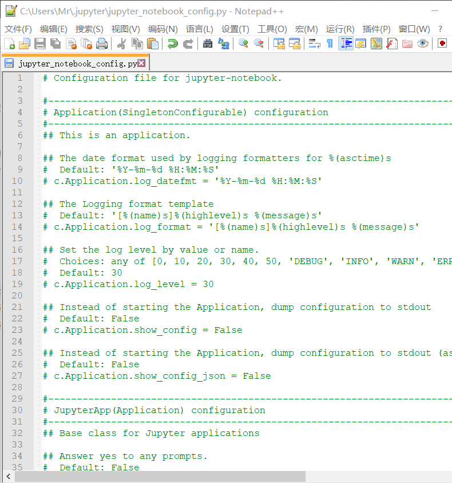Click the Close All documents icon
The height and width of the screenshot is (483, 452).
(x=86, y=44)
